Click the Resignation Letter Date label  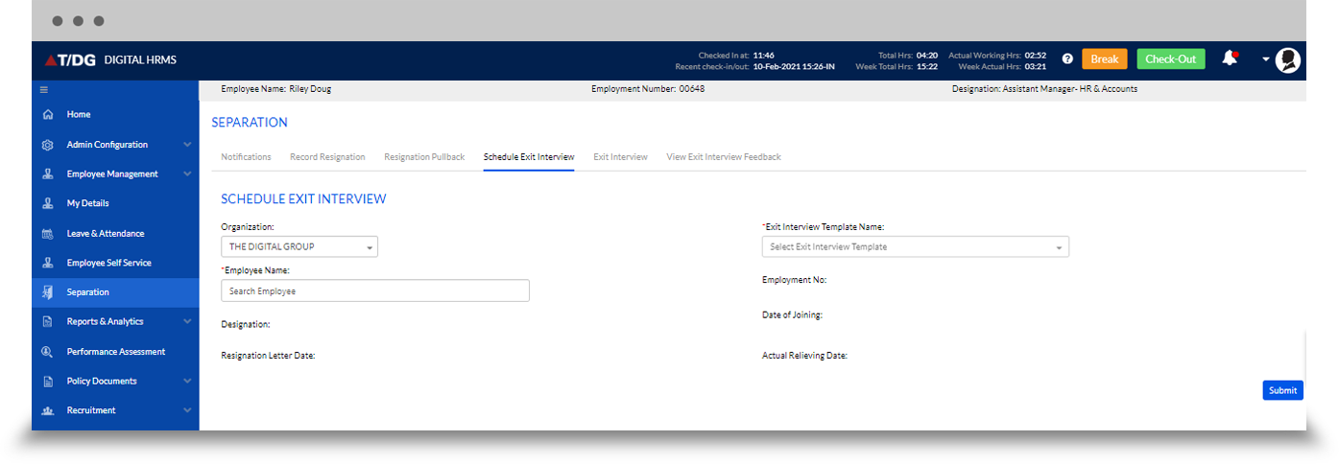(x=269, y=356)
